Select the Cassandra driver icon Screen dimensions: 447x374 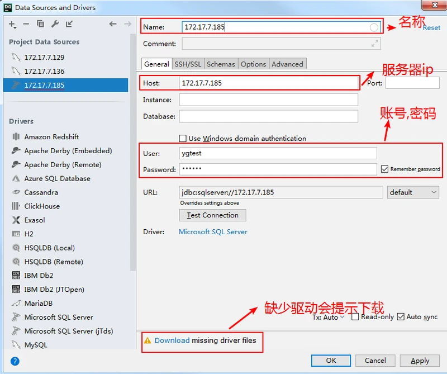[x=16, y=192]
